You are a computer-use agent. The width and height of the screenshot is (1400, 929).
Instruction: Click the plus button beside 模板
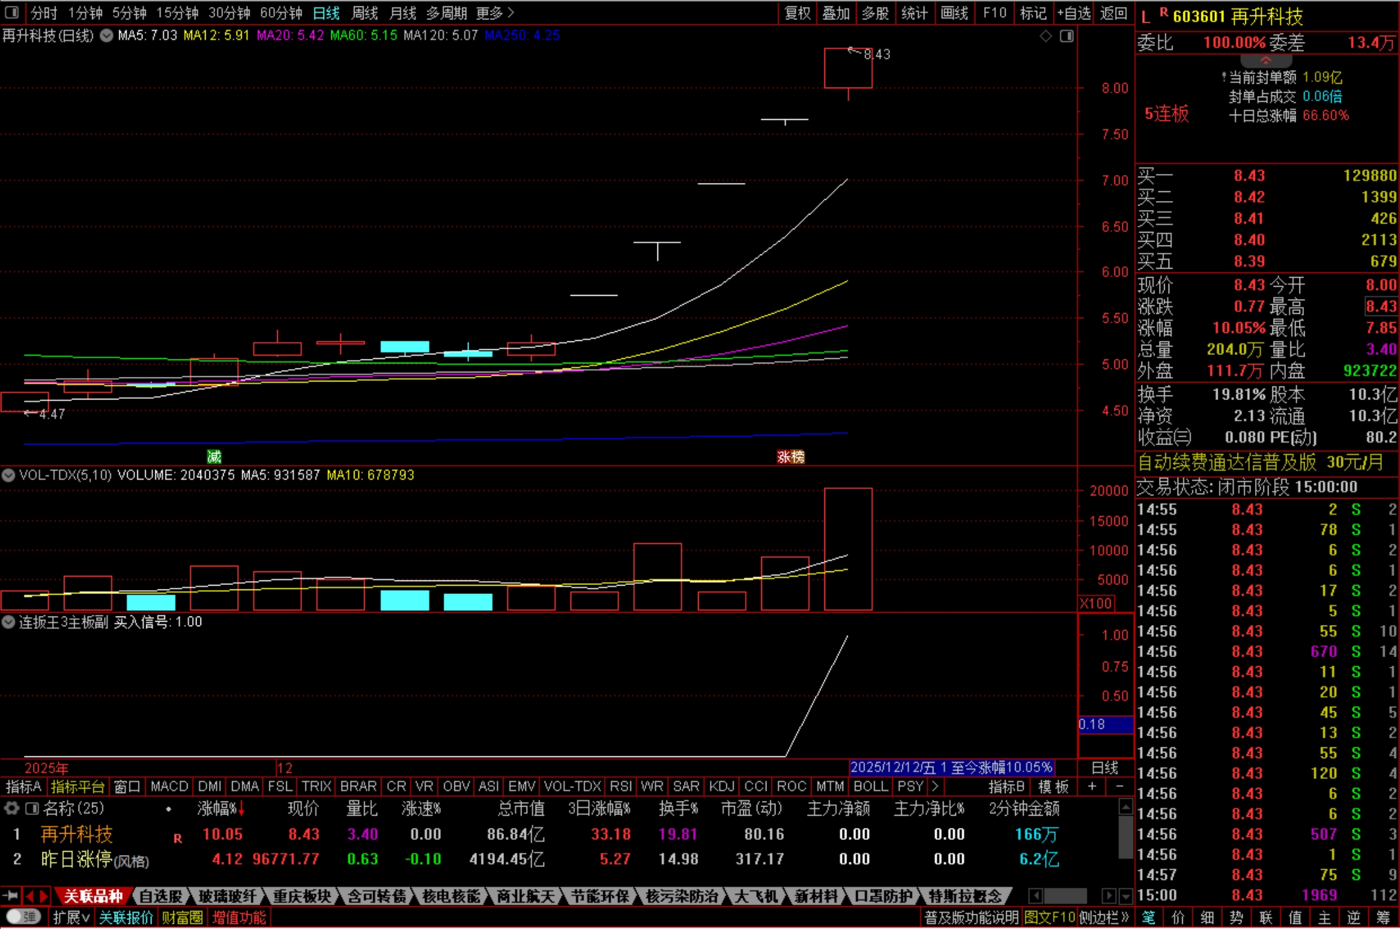(1092, 787)
